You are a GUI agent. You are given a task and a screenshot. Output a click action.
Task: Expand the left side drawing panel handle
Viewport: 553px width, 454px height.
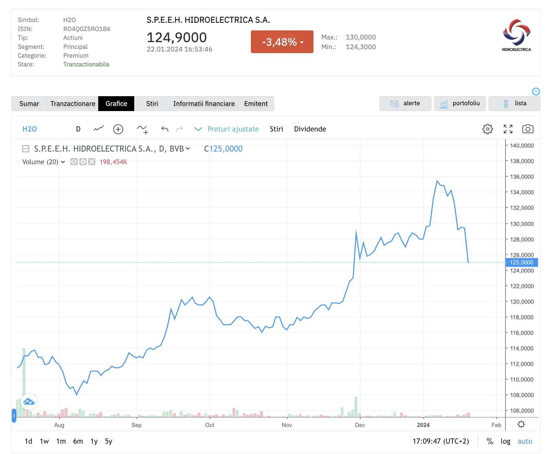point(14,416)
